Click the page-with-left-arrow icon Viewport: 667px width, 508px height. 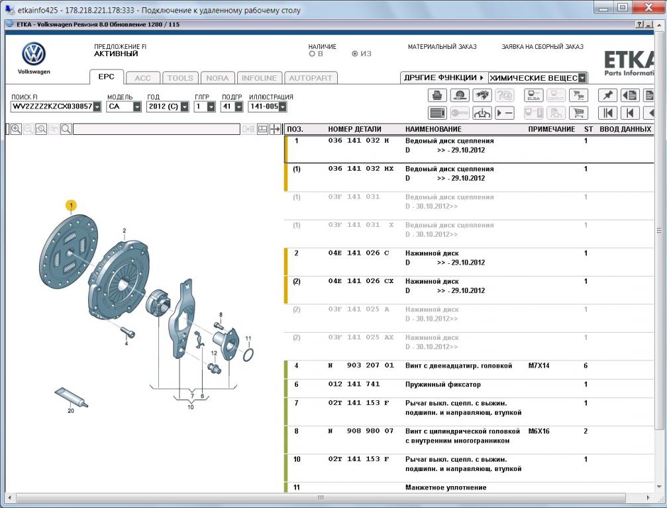[630, 95]
